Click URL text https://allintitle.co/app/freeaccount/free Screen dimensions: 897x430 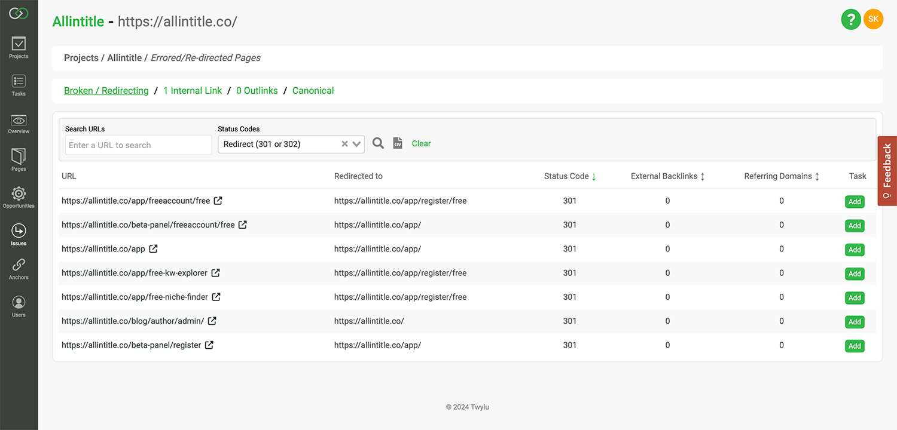[136, 201]
